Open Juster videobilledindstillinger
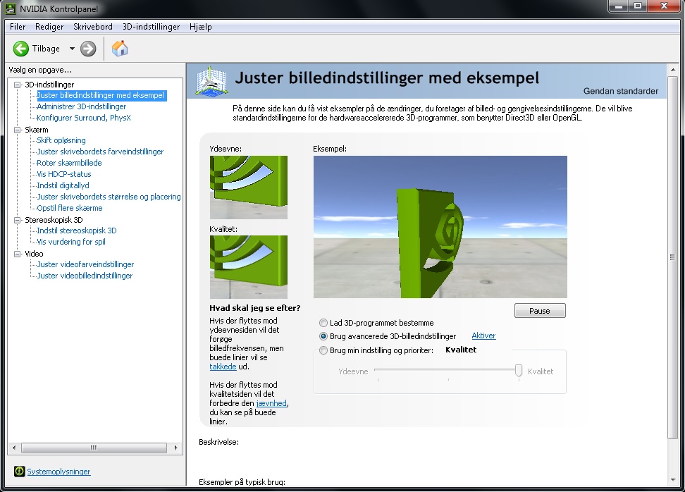Image resolution: width=685 pixels, height=492 pixels. 85,276
